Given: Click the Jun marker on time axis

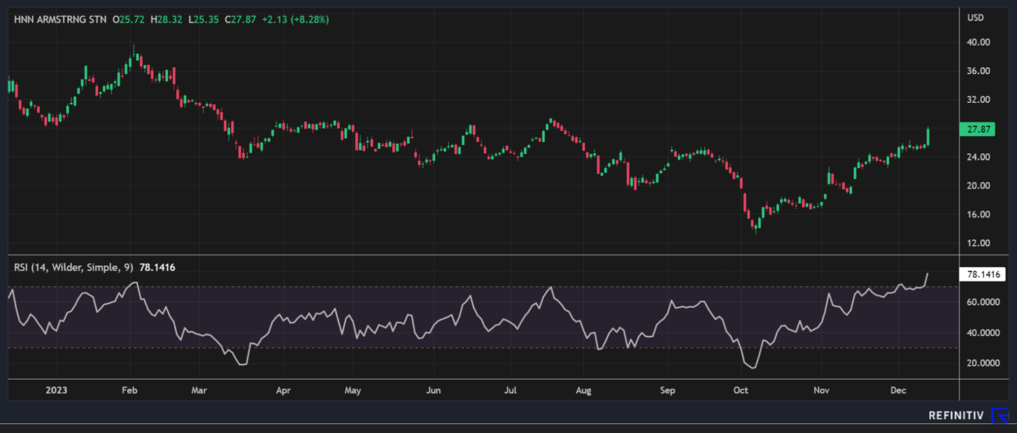Looking at the screenshot, I should pyautogui.click(x=434, y=390).
